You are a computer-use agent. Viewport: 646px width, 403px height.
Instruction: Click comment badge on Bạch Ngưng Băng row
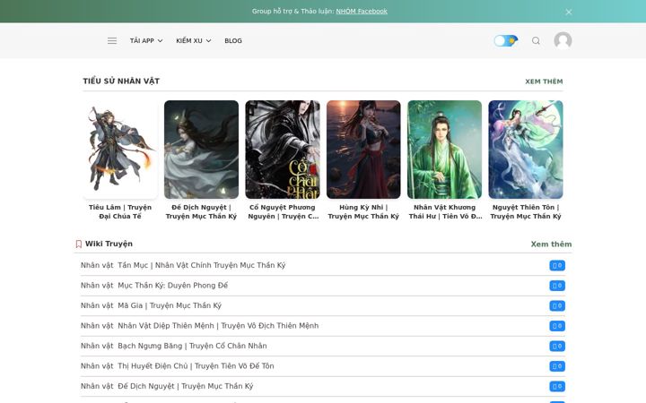[x=557, y=347]
